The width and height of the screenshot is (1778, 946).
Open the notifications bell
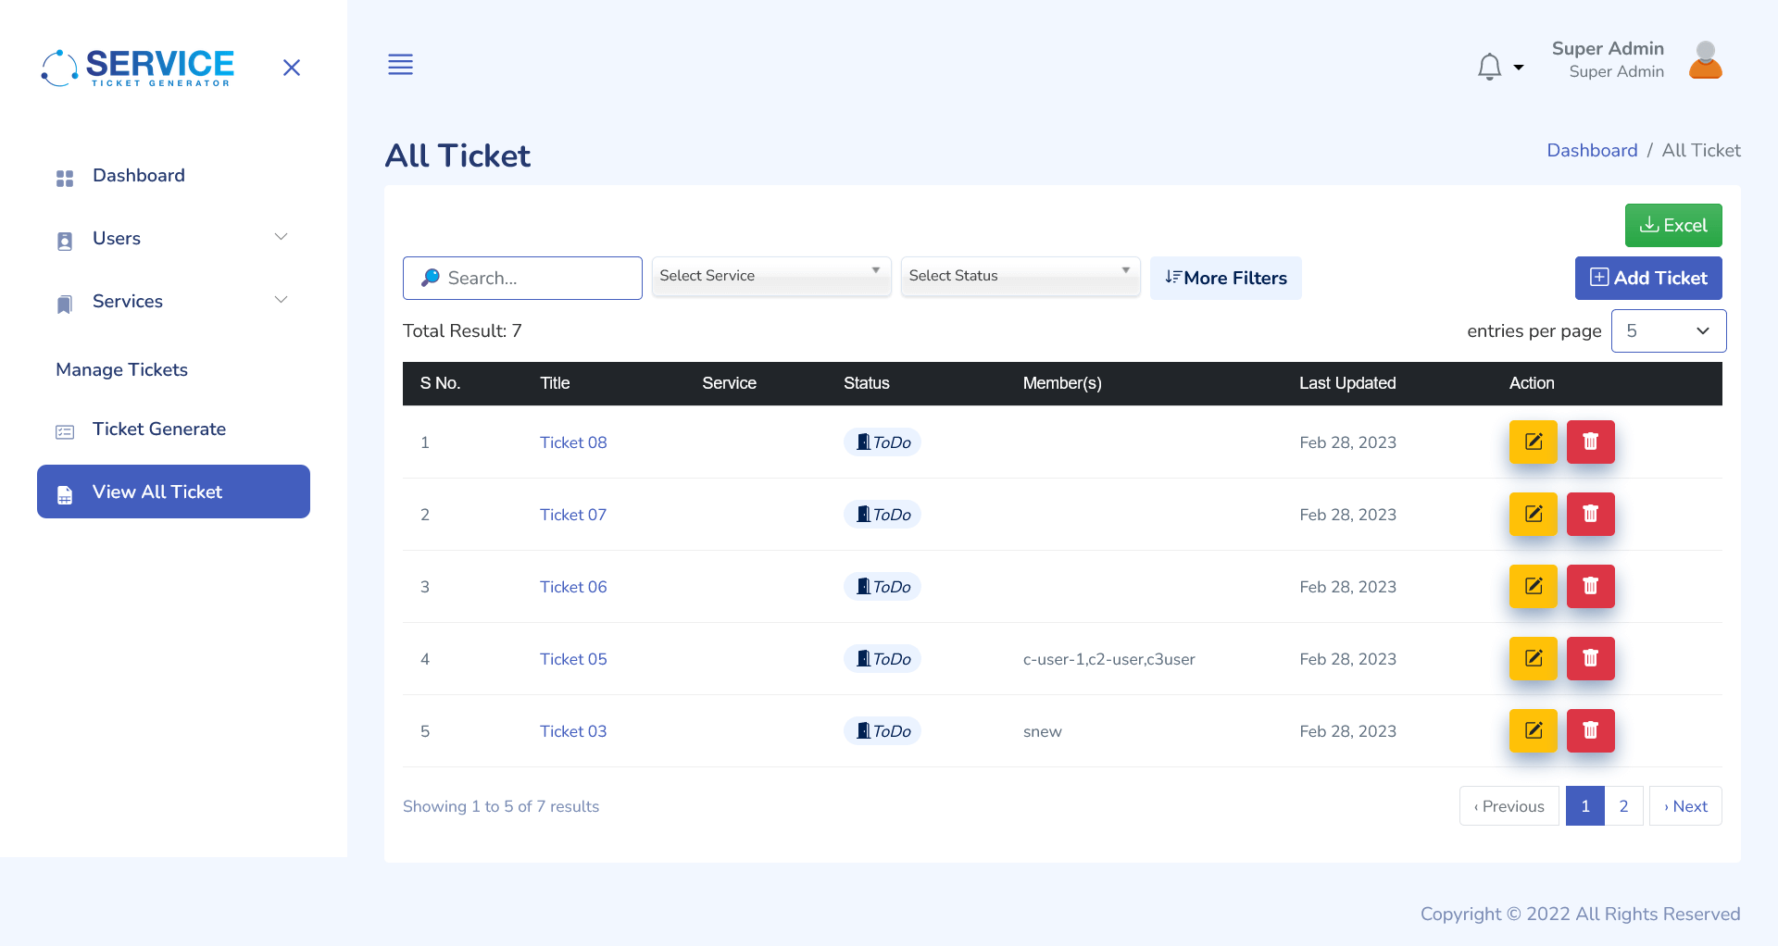click(x=1489, y=67)
